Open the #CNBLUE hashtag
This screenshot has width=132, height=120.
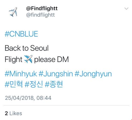(21, 34)
